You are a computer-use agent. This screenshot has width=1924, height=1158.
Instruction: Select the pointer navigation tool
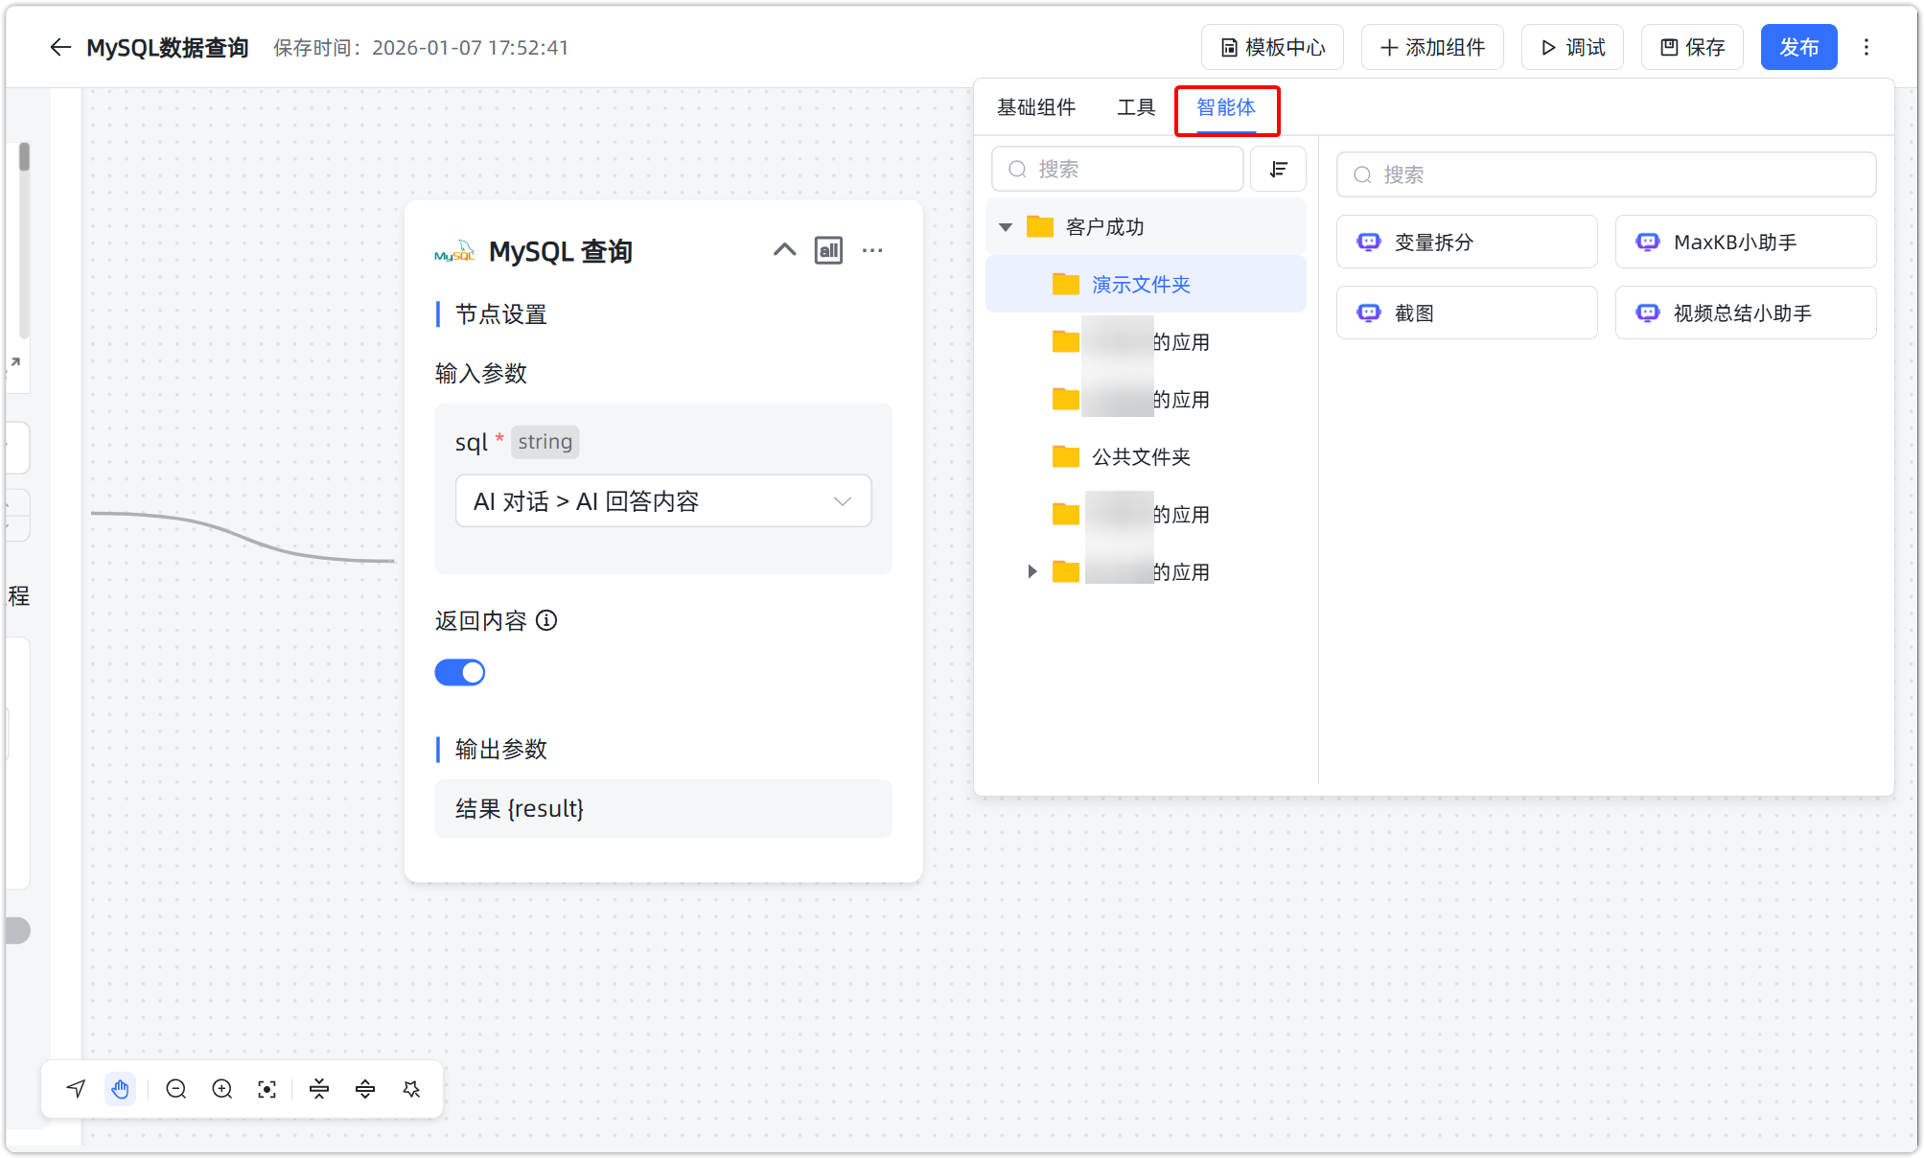[75, 1088]
